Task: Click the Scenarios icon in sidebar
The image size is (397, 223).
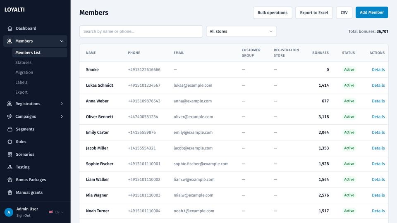Action: [x=10, y=154]
